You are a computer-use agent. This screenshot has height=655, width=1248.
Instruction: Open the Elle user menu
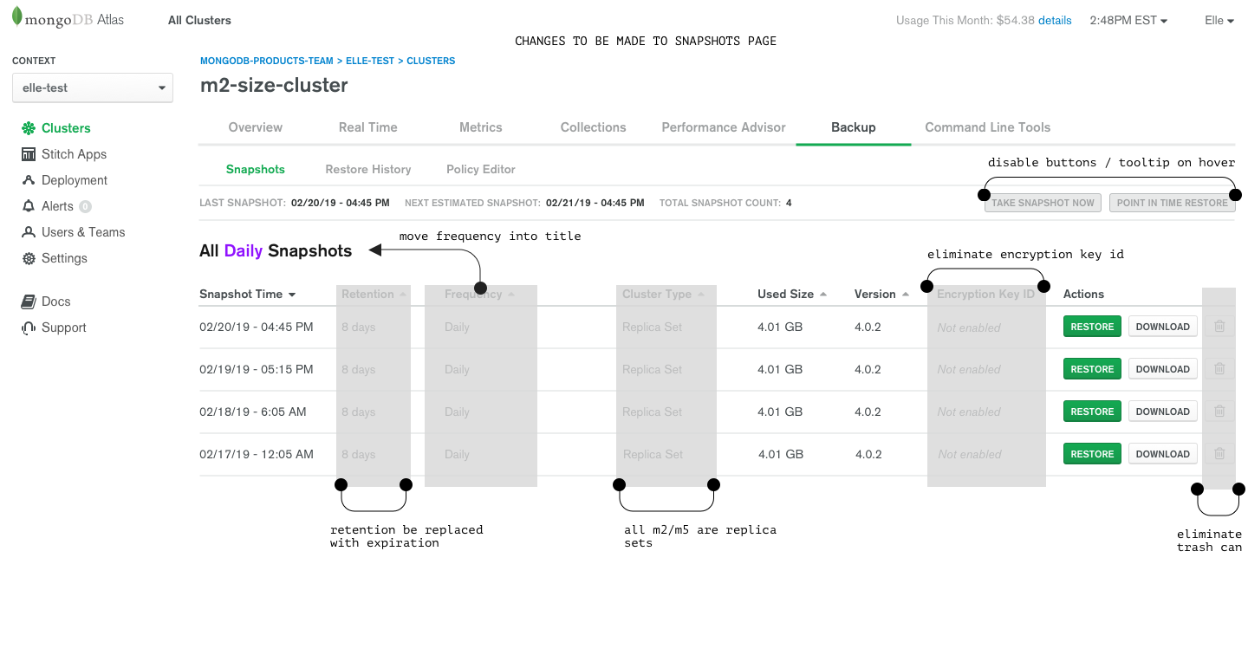[x=1219, y=20]
